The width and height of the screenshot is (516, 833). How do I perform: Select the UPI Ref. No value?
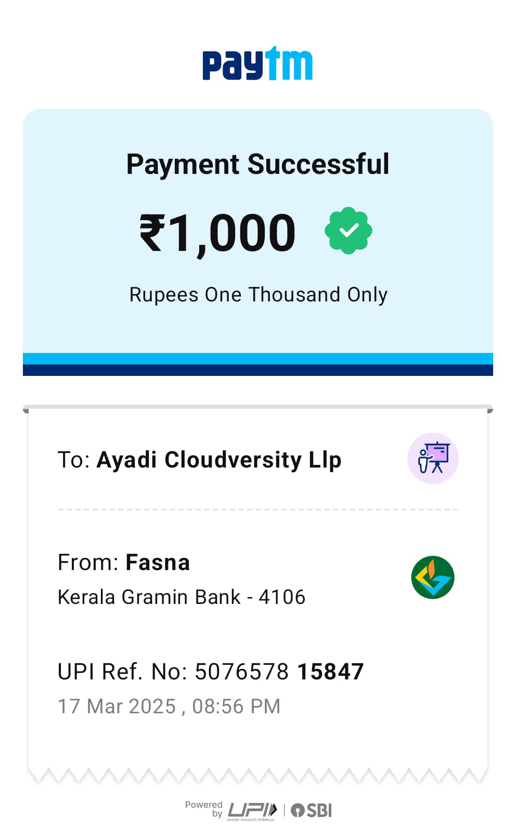click(279, 672)
